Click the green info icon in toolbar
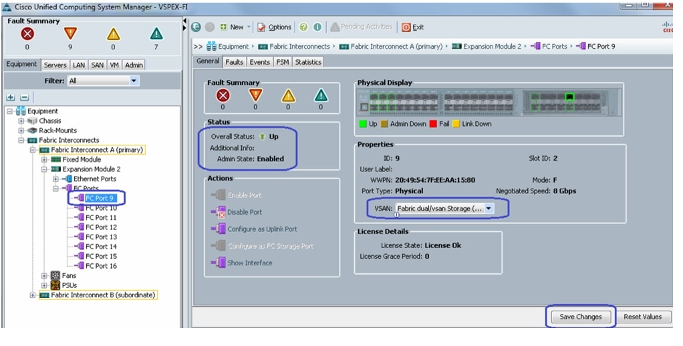Image resolution: width=683 pixels, height=346 pixels. coord(317,27)
